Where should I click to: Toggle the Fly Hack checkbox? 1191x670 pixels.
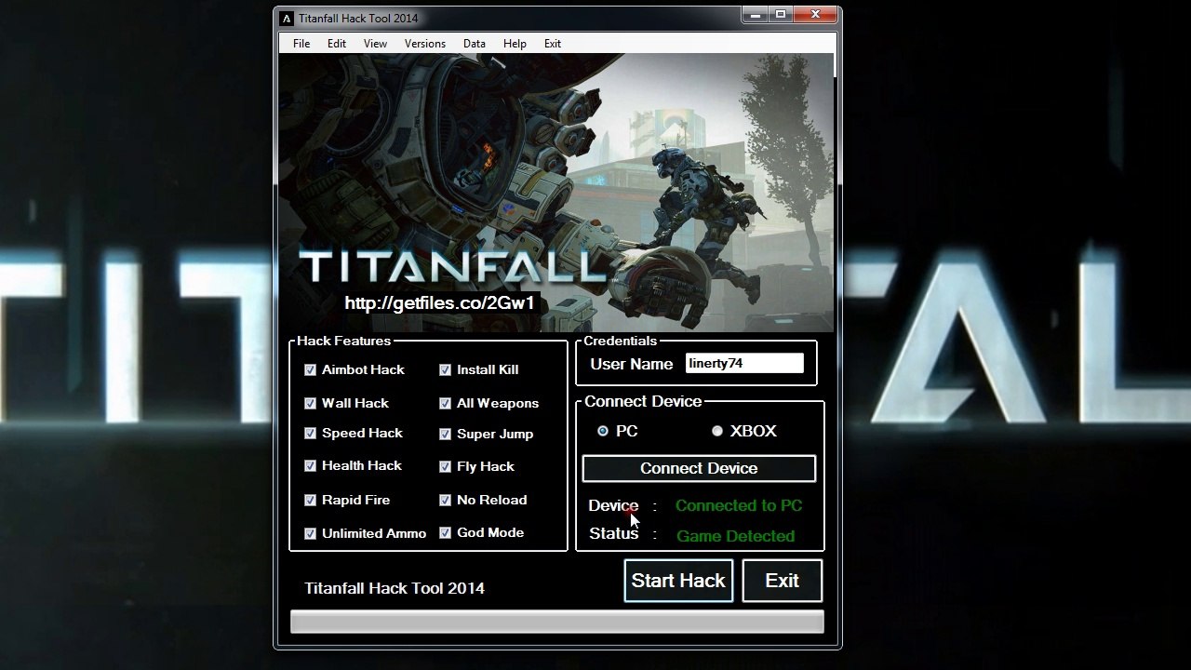pos(445,466)
